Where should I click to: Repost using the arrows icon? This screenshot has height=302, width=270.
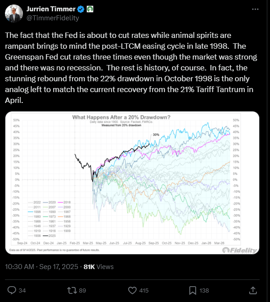point(71,290)
